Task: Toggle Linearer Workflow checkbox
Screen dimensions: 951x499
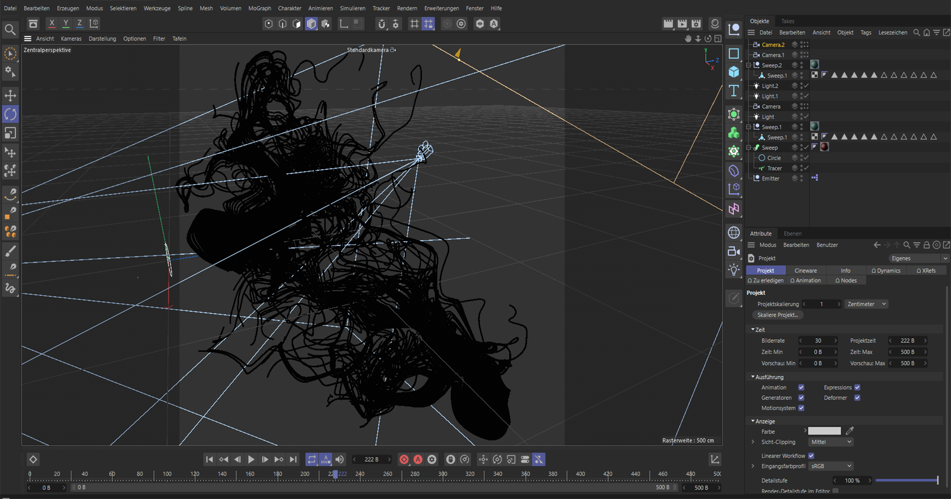Action: 811,455
